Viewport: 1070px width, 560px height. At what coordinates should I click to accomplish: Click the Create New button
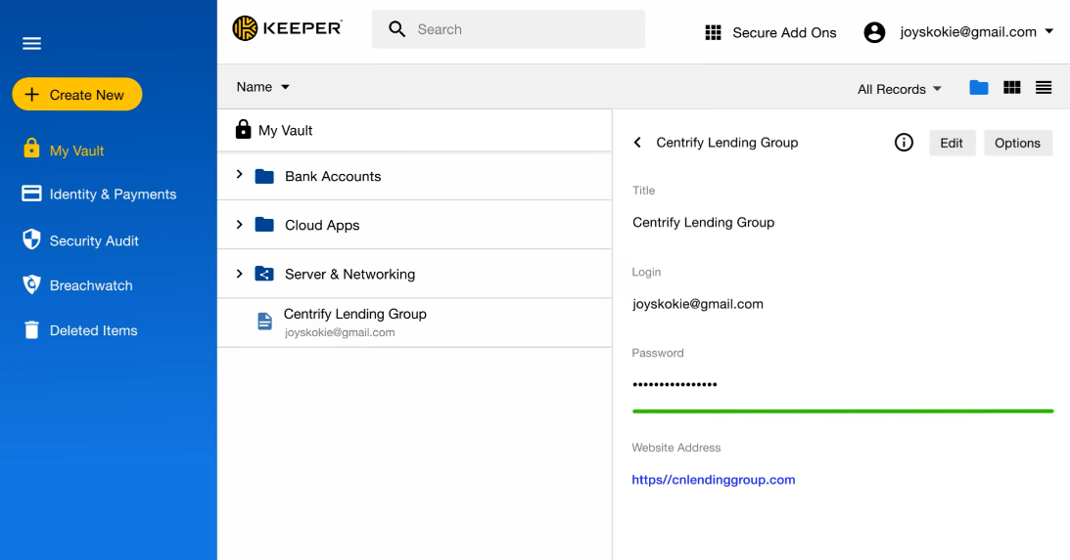[77, 95]
